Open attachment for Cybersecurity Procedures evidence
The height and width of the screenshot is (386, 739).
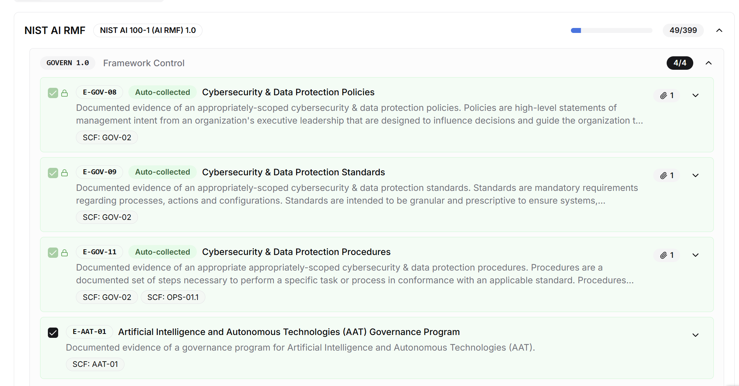(667, 255)
